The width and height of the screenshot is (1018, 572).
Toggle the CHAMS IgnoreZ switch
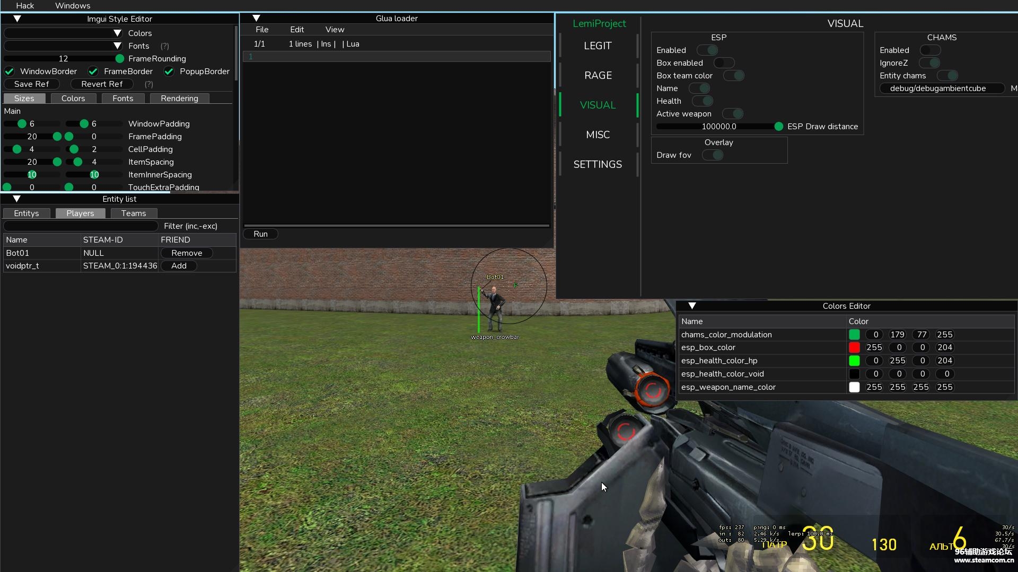click(x=929, y=63)
